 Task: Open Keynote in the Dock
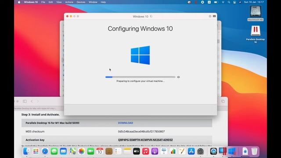click(164, 151)
